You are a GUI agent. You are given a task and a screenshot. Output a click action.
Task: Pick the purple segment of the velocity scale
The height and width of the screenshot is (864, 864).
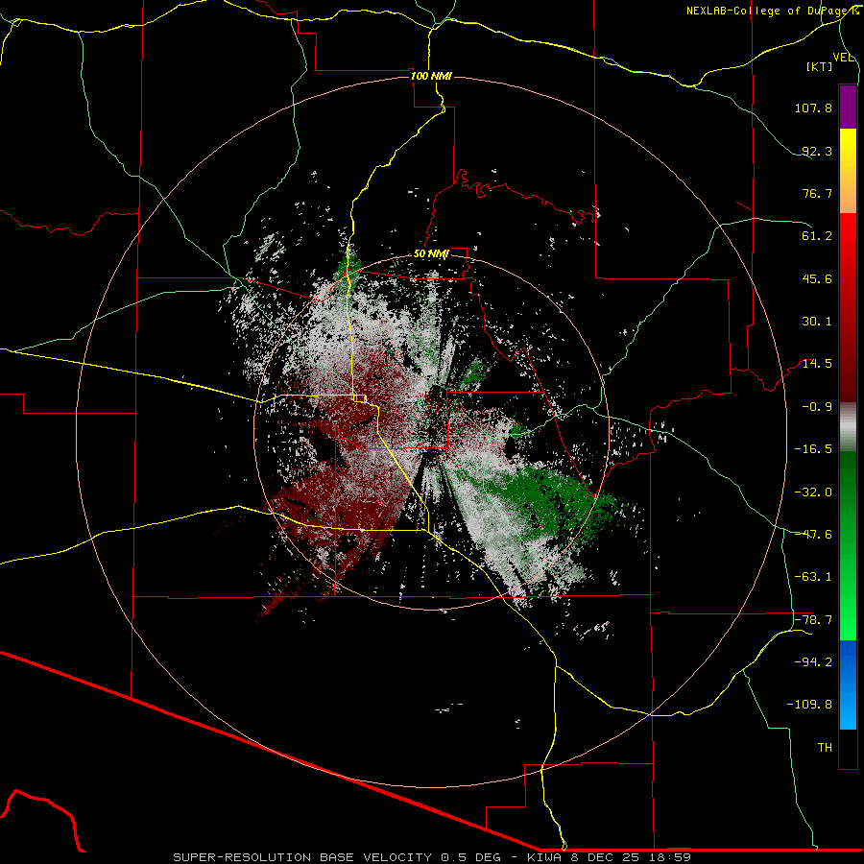point(848,107)
